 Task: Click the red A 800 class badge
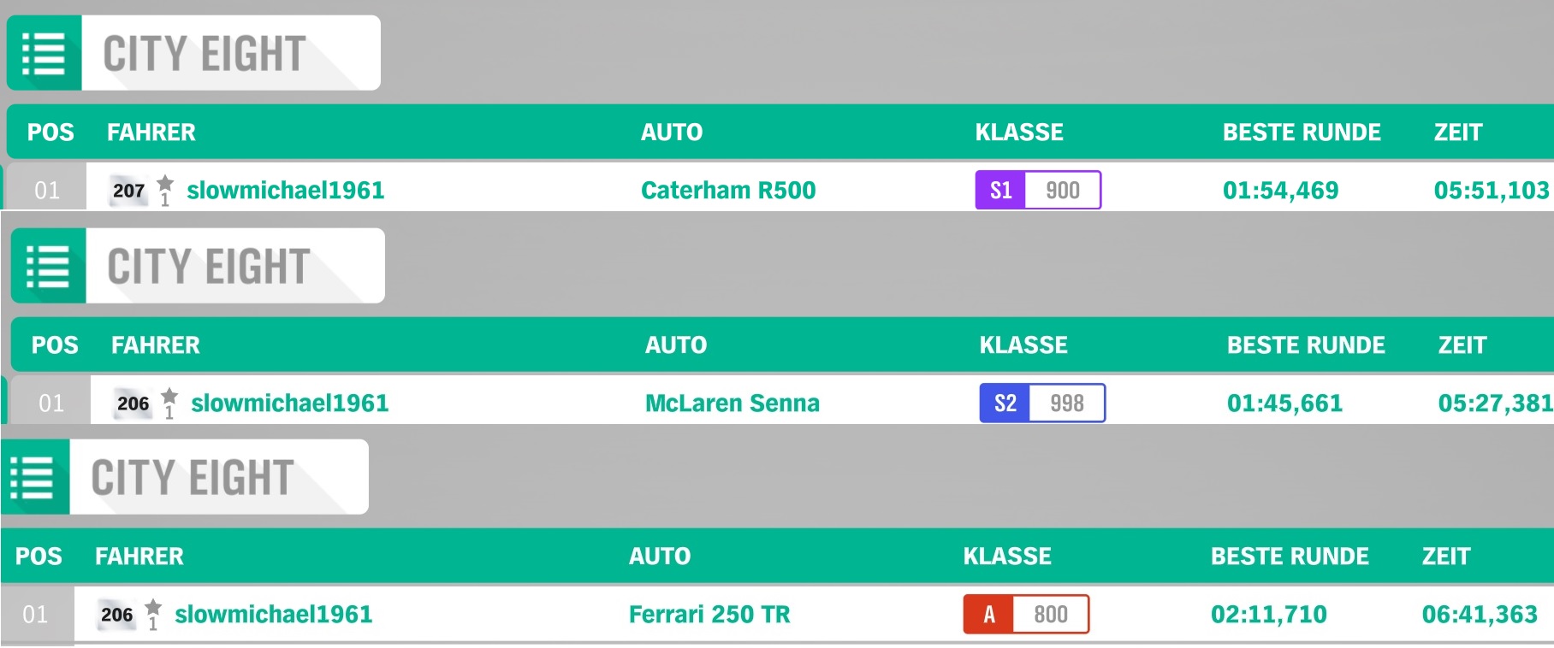tap(1025, 614)
